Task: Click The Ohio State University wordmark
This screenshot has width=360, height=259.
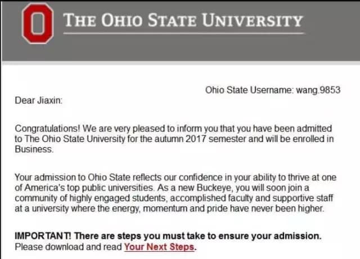Action: [183, 20]
